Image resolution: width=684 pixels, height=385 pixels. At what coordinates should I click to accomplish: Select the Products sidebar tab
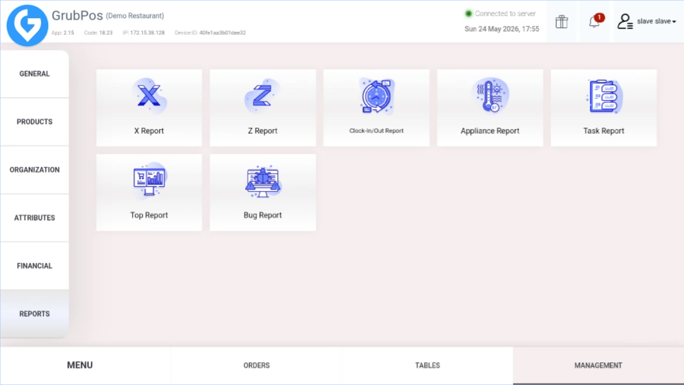click(x=34, y=121)
